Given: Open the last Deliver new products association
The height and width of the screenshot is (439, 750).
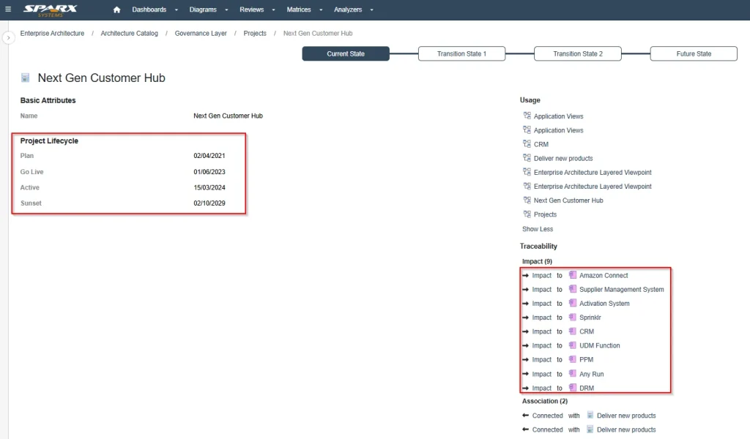Looking at the screenshot, I should pos(626,429).
